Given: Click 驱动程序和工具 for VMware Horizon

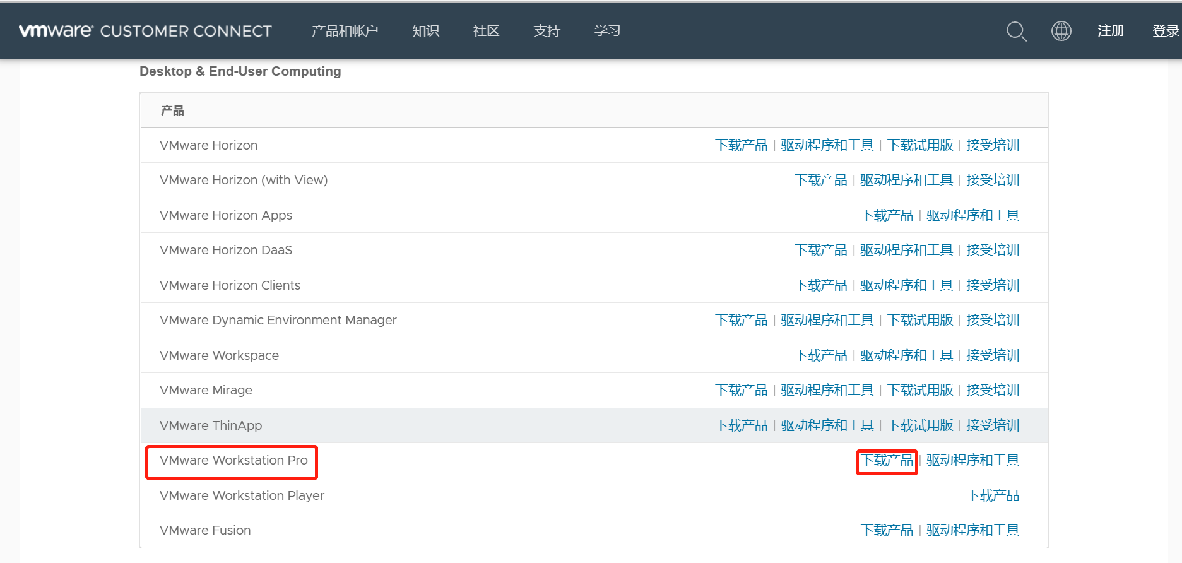Looking at the screenshot, I should click(x=827, y=145).
